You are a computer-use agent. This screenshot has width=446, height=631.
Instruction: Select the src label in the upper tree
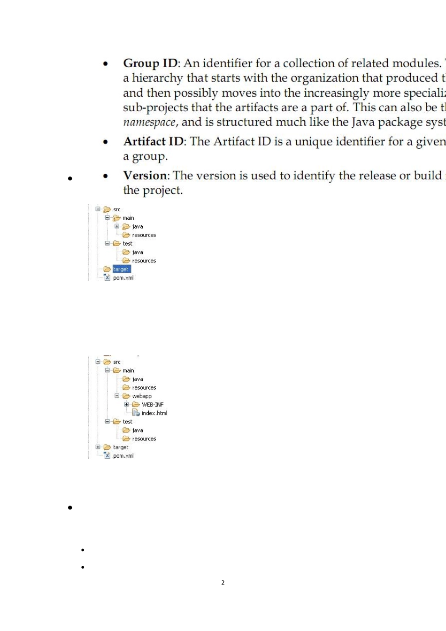coord(117,209)
